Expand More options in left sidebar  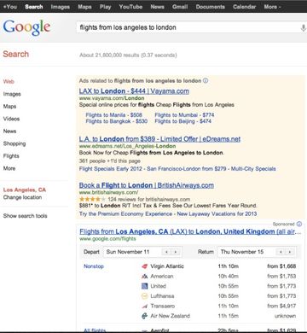pyautogui.click(x=9, y=168)
